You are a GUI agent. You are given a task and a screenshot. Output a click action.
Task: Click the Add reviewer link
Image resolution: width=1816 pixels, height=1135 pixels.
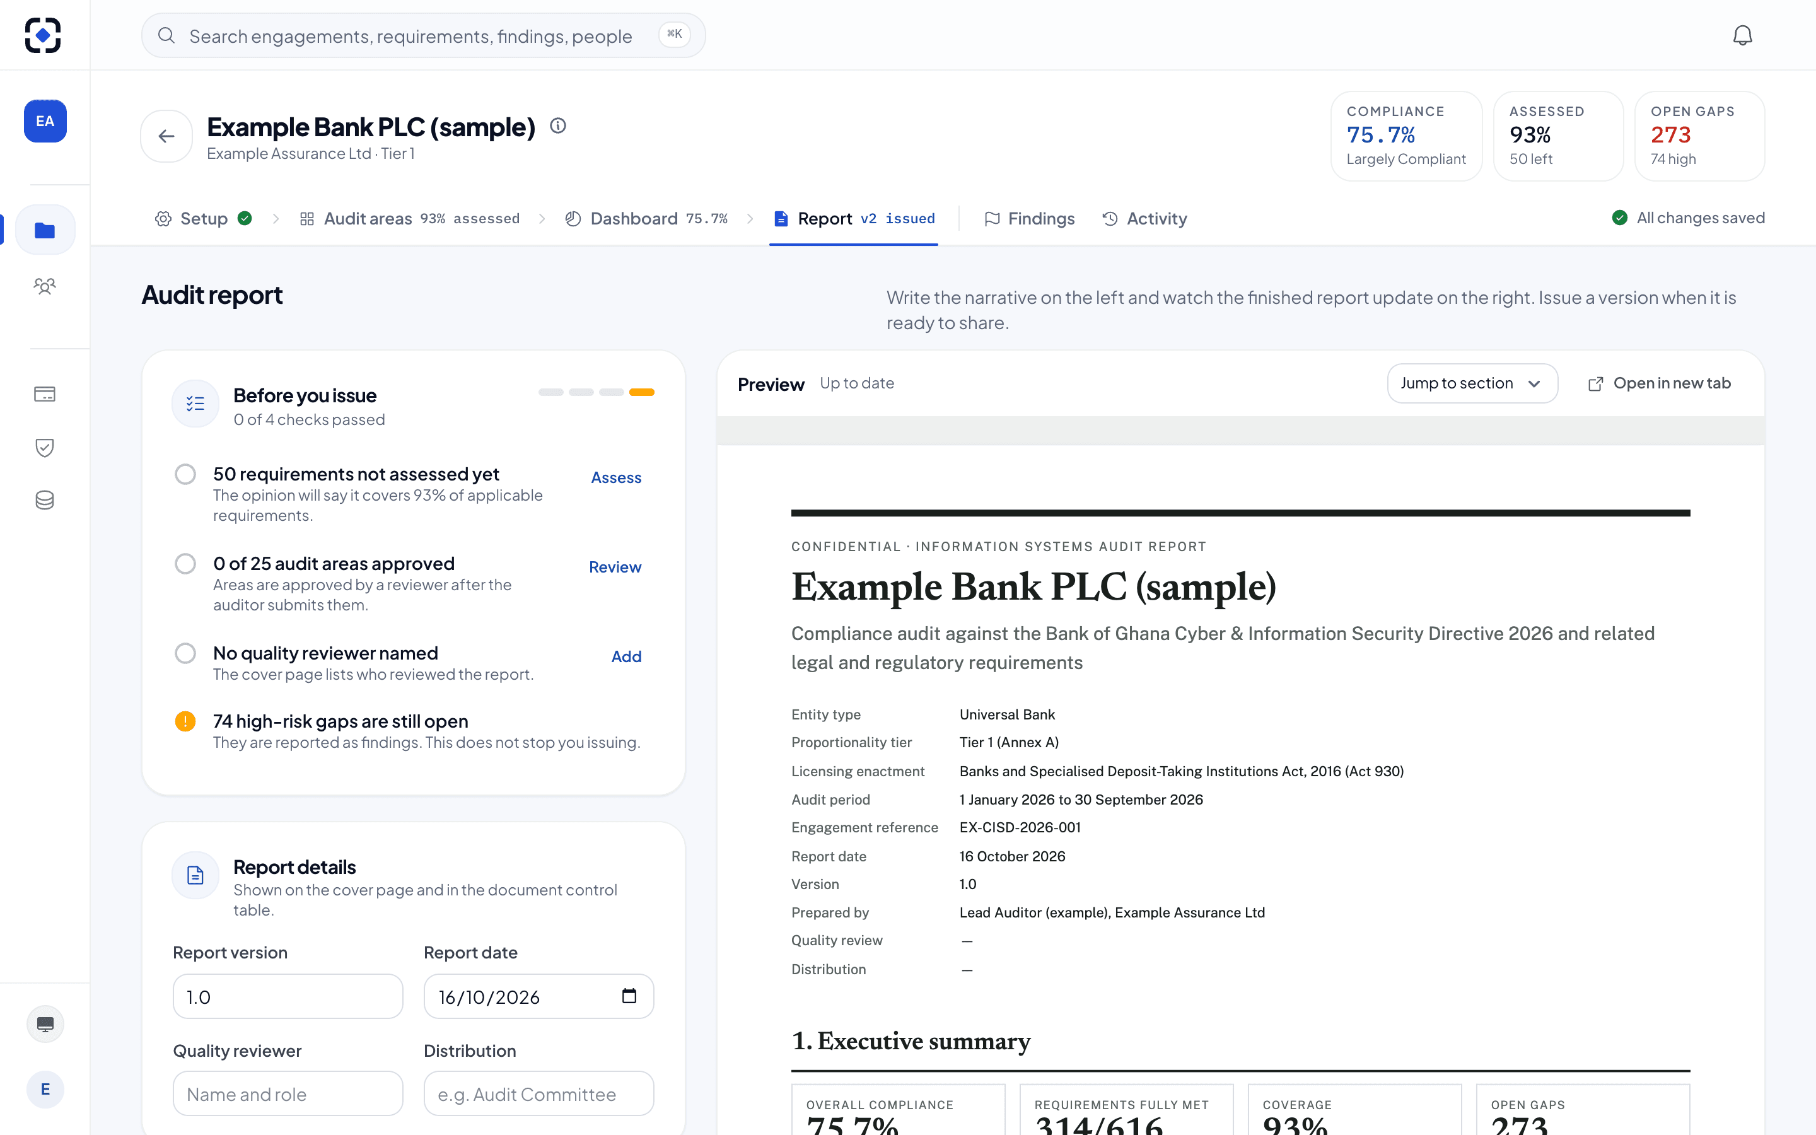627,656
